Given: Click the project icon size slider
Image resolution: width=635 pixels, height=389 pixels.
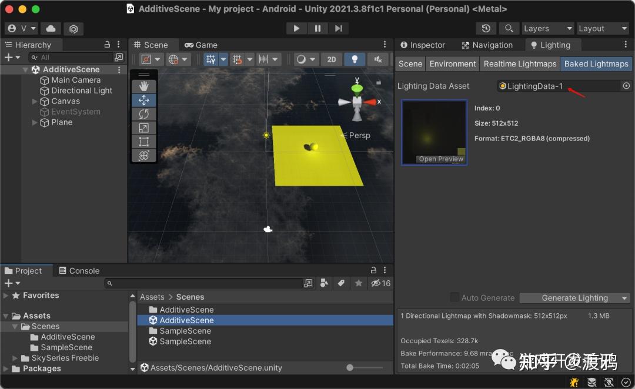Looking at the screenshot, I should (x=365, y=367).
